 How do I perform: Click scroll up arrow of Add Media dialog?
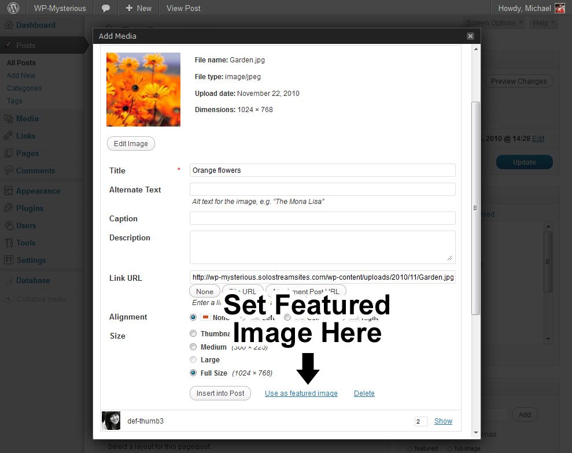[x=475, y=49]
